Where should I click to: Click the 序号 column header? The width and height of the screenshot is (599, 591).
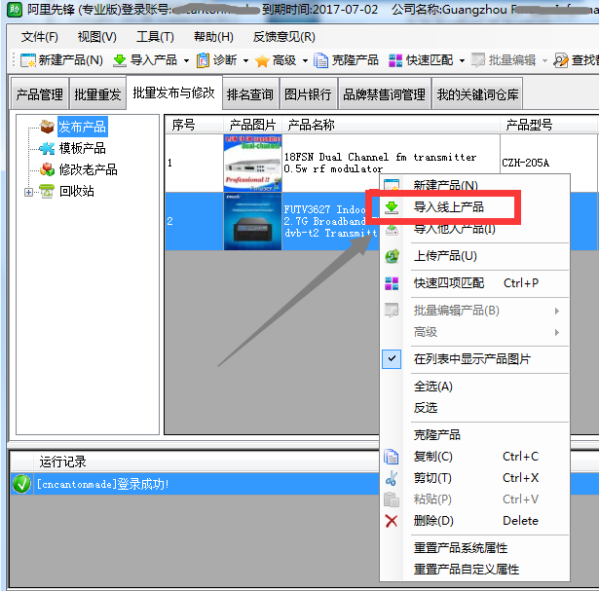point(194,125)
